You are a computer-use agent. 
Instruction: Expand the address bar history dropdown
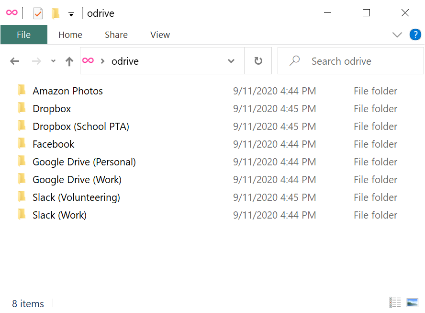point(231,61)
